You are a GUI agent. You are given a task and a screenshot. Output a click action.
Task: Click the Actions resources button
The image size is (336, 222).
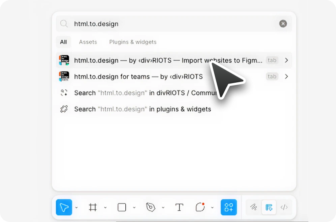pos(228,207)
